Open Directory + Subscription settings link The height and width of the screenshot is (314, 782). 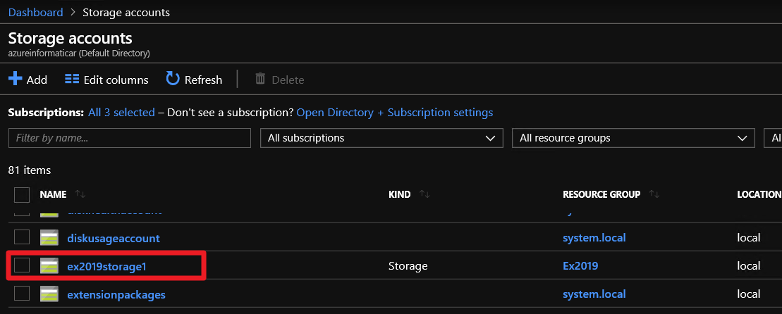coord(394,113)
